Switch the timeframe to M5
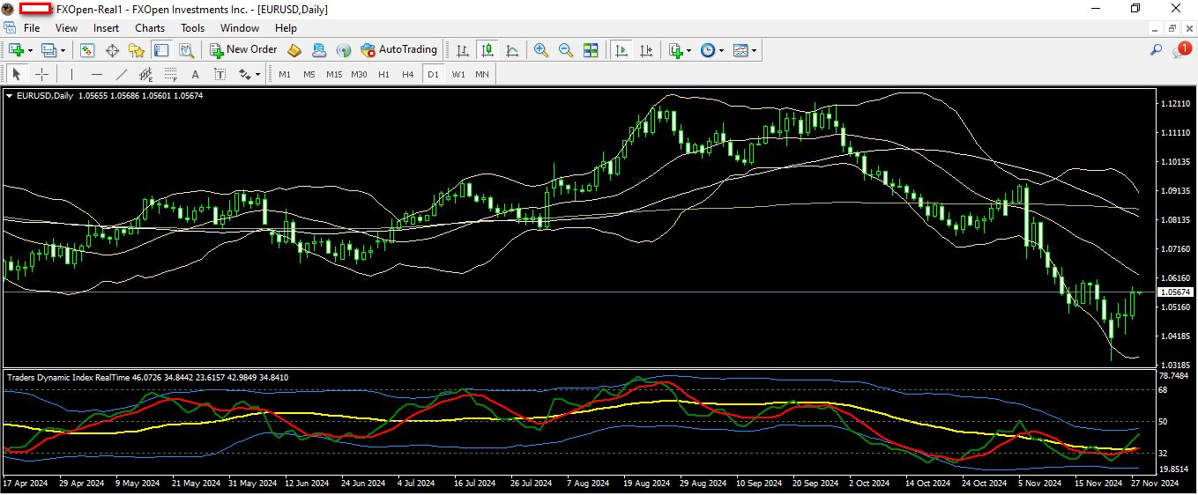The image size is (1198, 495). pyautogui.click(x=309, y=74)
